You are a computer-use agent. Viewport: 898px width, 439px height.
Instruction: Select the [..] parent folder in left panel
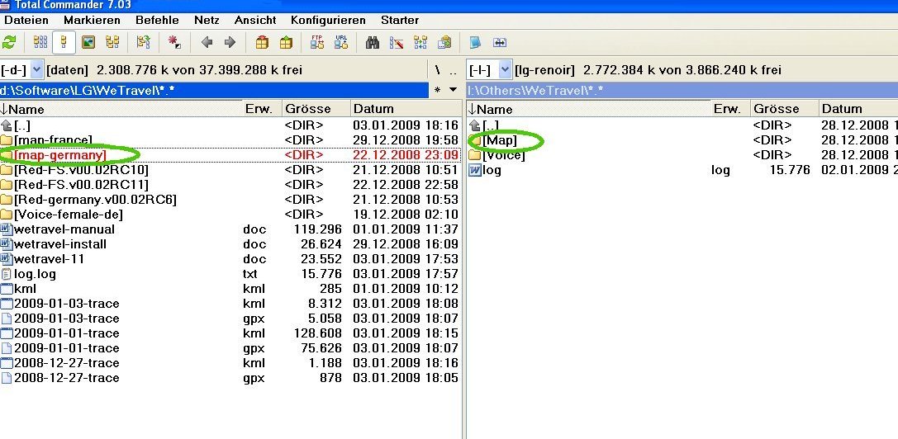[x=230, y=125]
